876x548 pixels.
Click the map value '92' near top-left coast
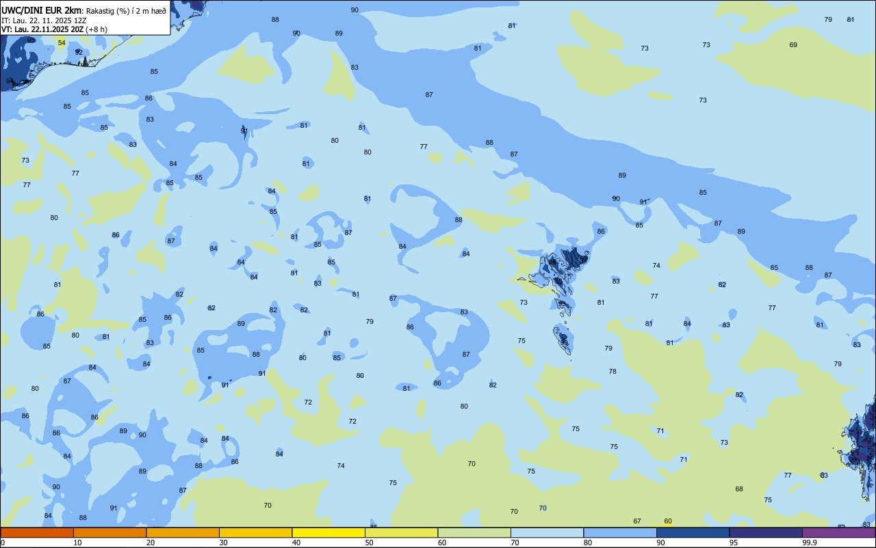[79, 53]
